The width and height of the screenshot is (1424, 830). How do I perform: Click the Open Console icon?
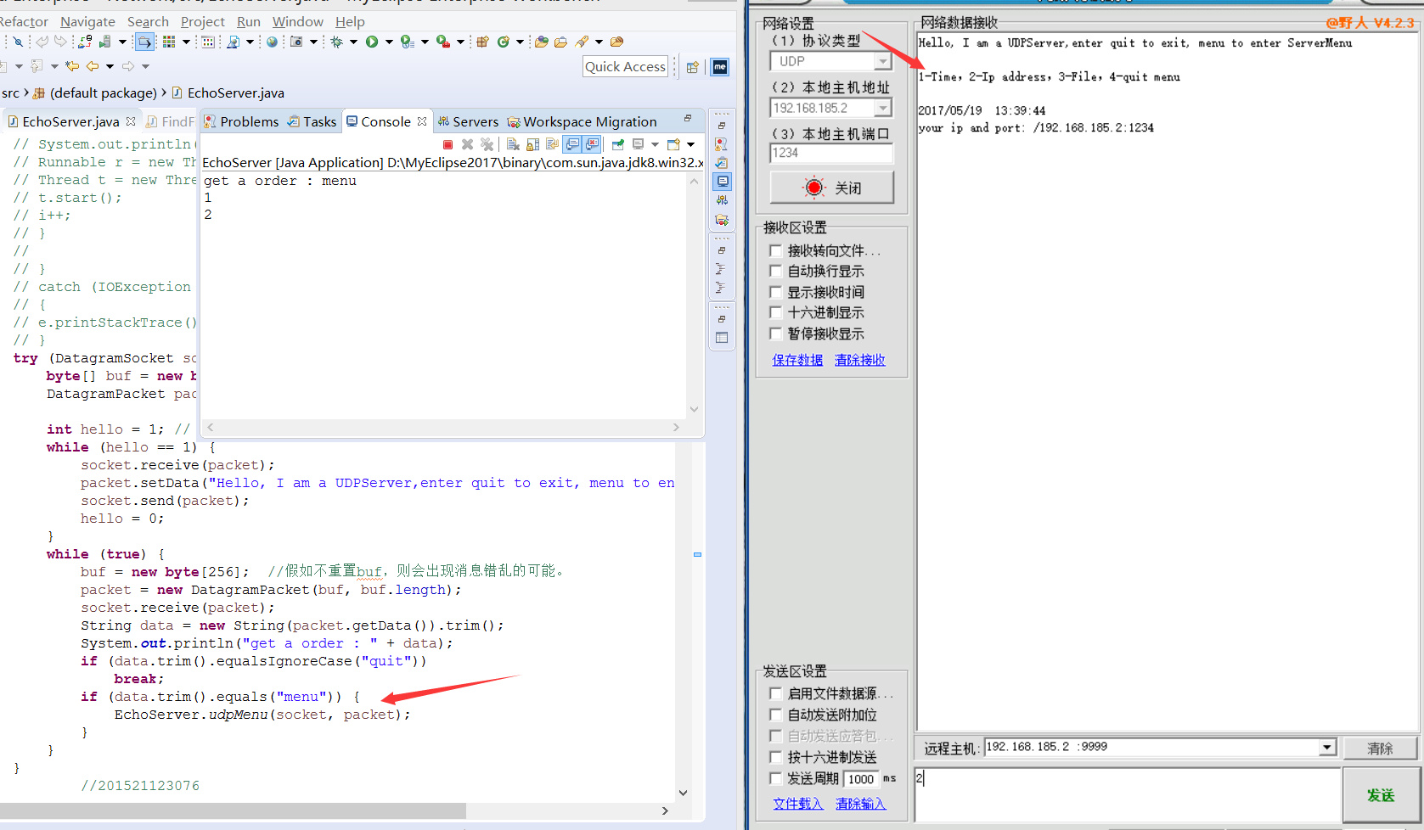[x=674, y=144]
